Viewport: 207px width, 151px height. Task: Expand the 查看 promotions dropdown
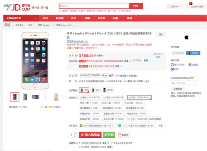coord(146,61)
